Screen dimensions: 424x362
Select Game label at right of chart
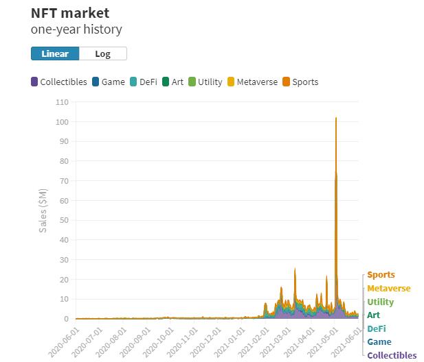pos(379,342)
